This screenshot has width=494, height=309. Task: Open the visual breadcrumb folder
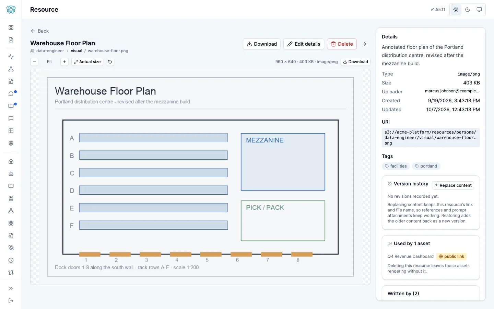[x=77, y=51]
